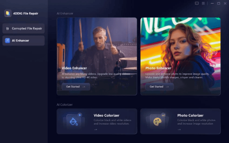Open the Photo Colorizer title link

[x=190, y=115]
